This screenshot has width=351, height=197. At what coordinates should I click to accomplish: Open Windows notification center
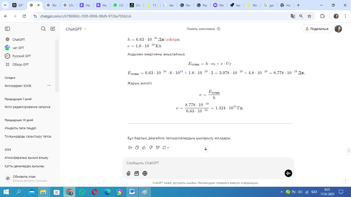341,192
